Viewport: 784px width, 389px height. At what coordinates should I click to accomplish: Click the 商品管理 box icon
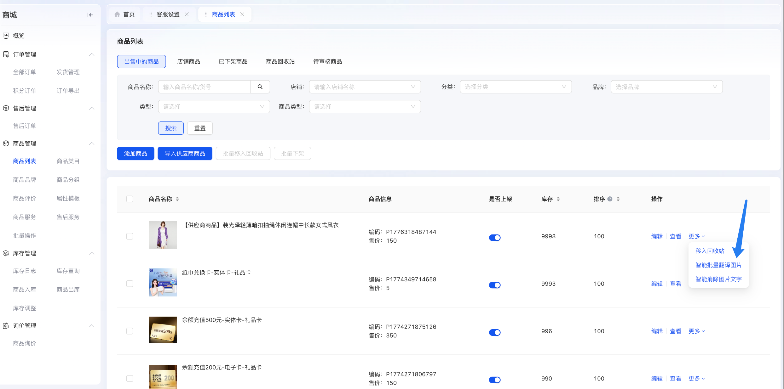pyautogui.click(x=6, y=144)
